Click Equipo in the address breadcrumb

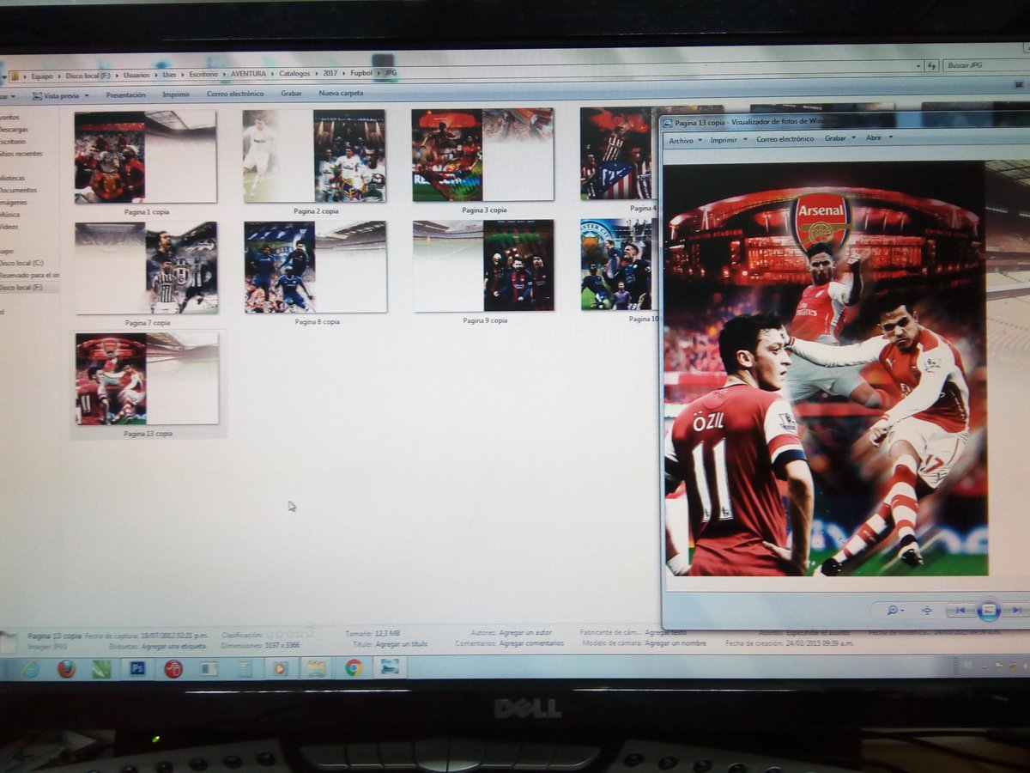[x=41, y=76]
